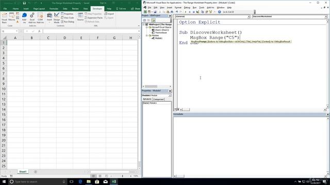Viewport: 330px width, 185px height.
Task: Select the Sheet1 worksheet tab
Action: (x=23, y=172)
